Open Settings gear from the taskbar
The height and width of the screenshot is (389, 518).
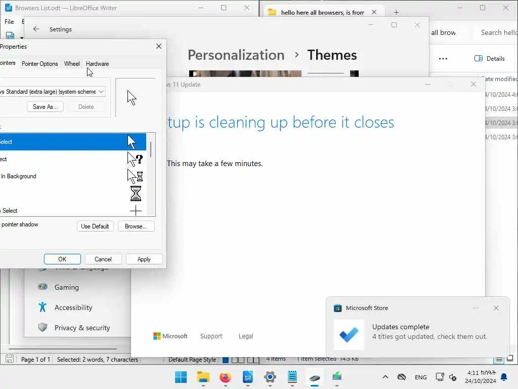pyautogui.click(x=270, y=377)
